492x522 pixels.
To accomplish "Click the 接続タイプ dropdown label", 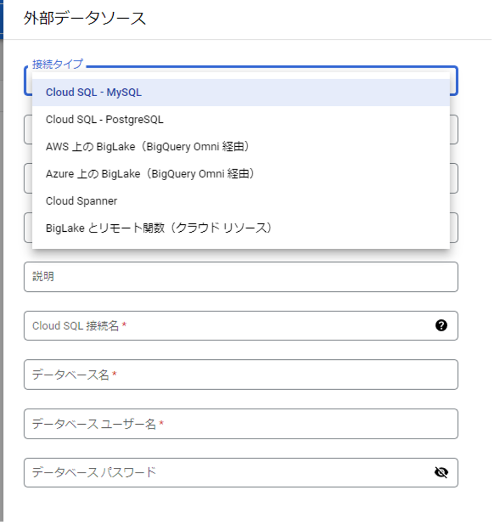I will pyautogui.click(x=57, y=64).
